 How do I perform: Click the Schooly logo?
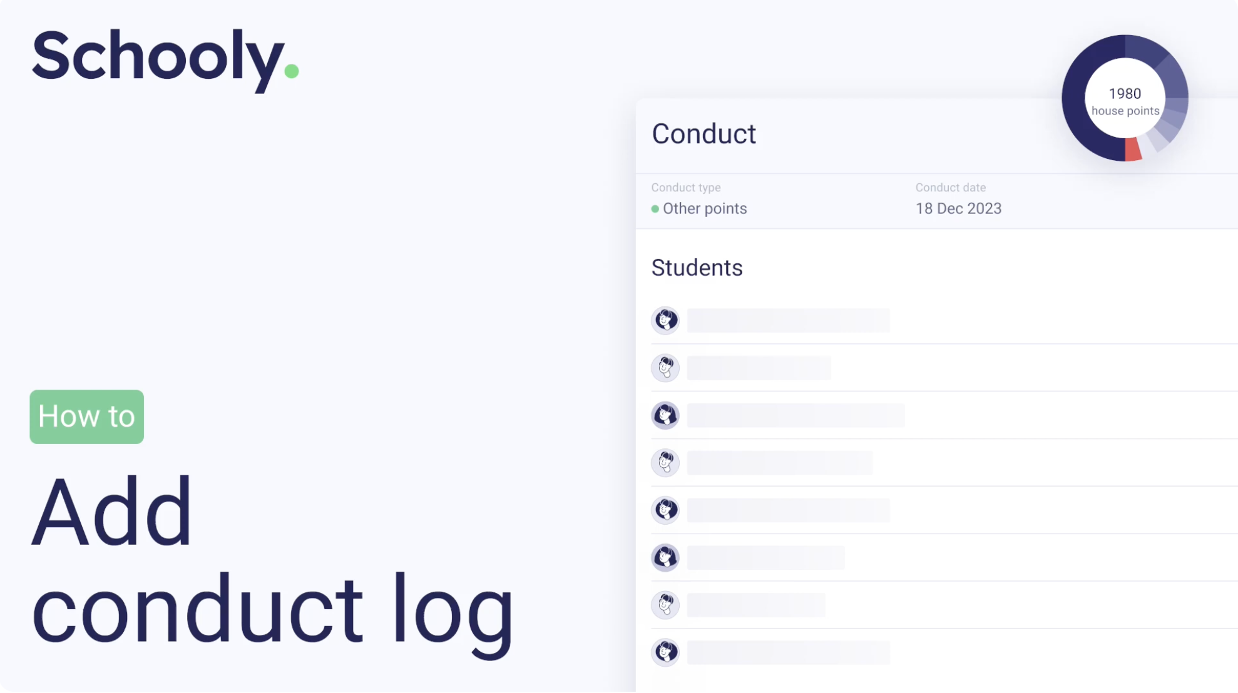coord(165,58)
